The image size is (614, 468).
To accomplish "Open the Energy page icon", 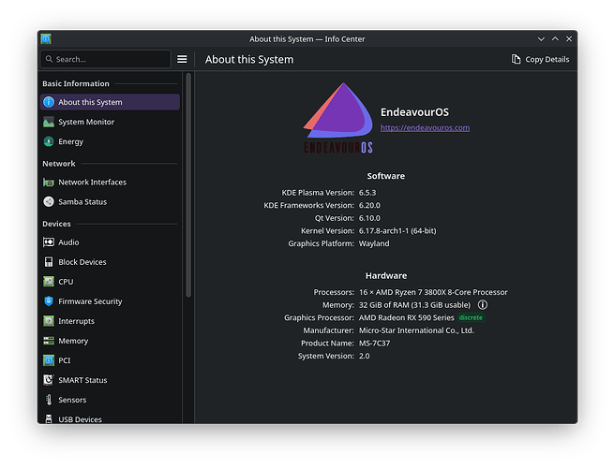I will [49, 142].
